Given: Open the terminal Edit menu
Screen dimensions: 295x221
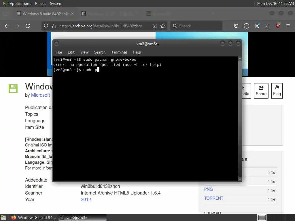Looking at the screenshot, I should pyautogui.click(x=71, y=52).
